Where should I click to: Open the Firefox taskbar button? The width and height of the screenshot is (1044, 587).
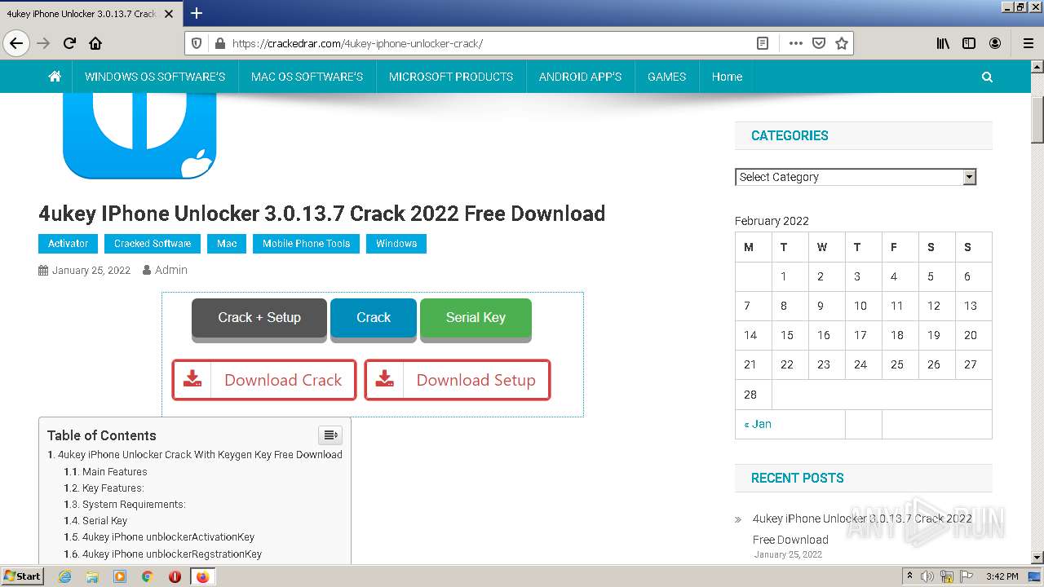coord(202,576)
